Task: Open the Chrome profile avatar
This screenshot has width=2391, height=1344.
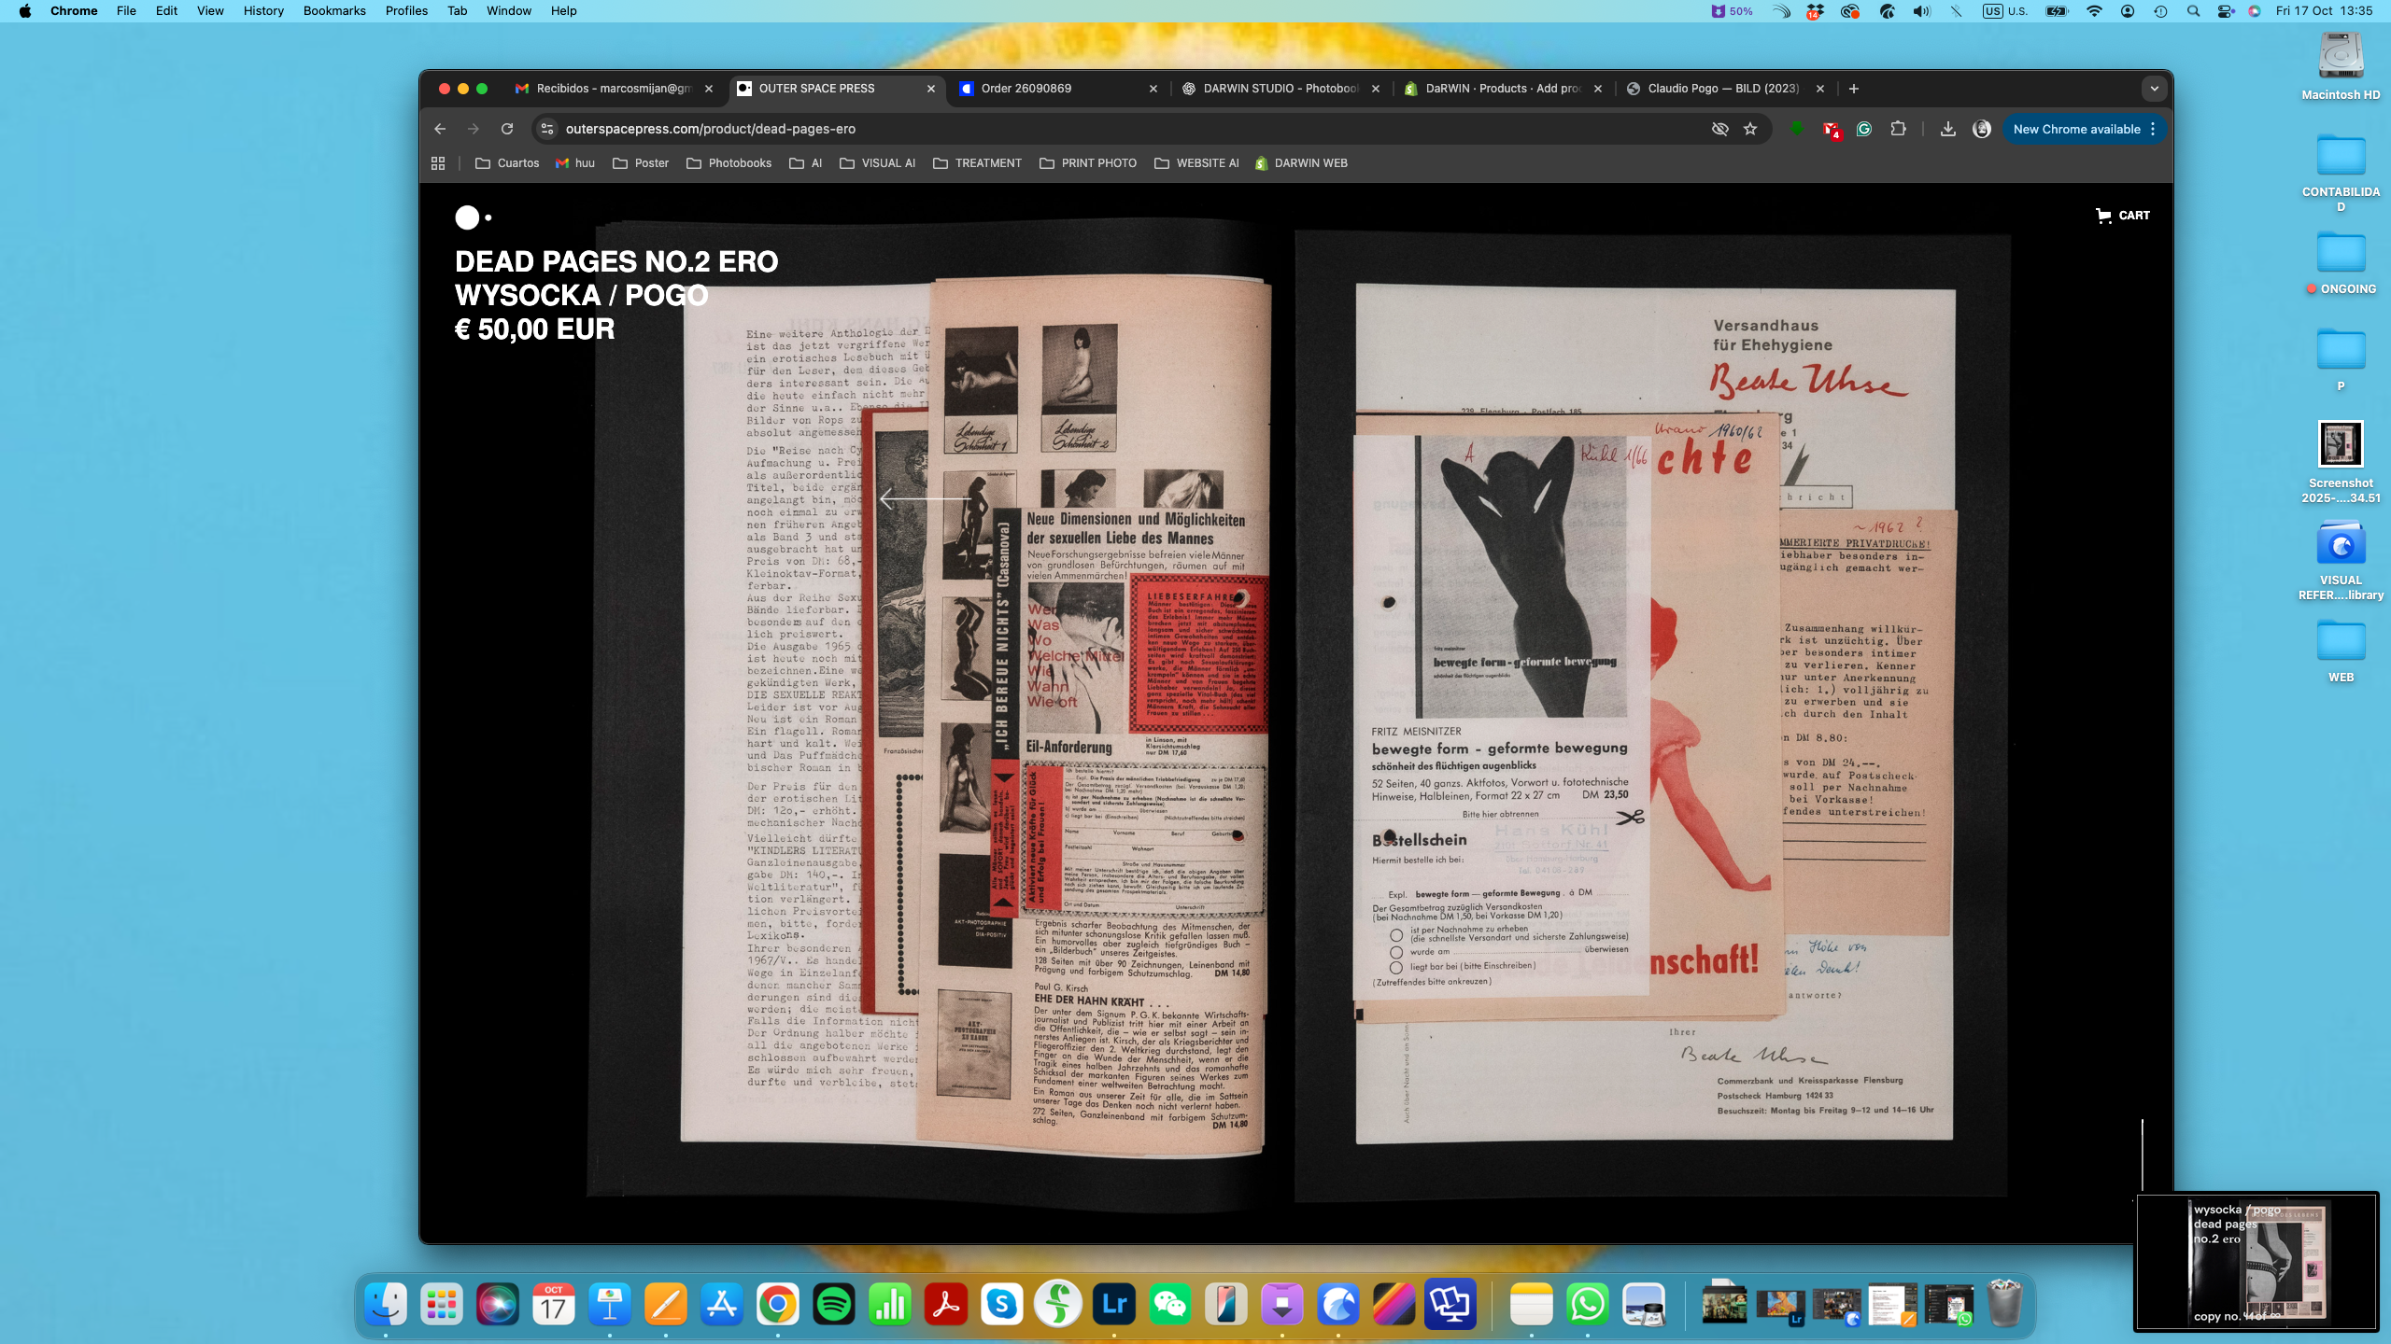Action: pos(1982,129)
